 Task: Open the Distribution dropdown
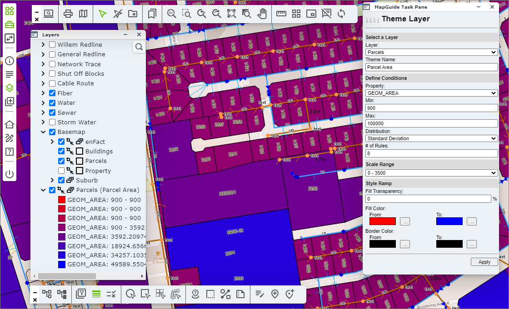pos(431,138)
